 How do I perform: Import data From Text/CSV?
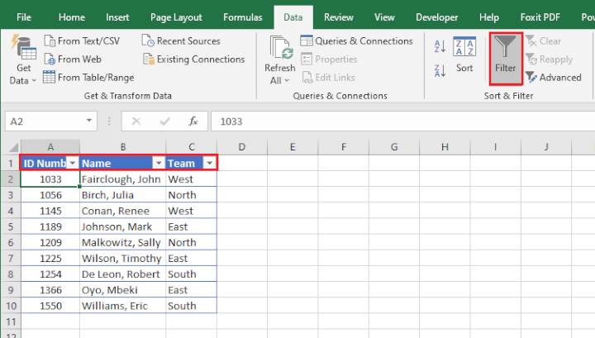pos(82,41)
